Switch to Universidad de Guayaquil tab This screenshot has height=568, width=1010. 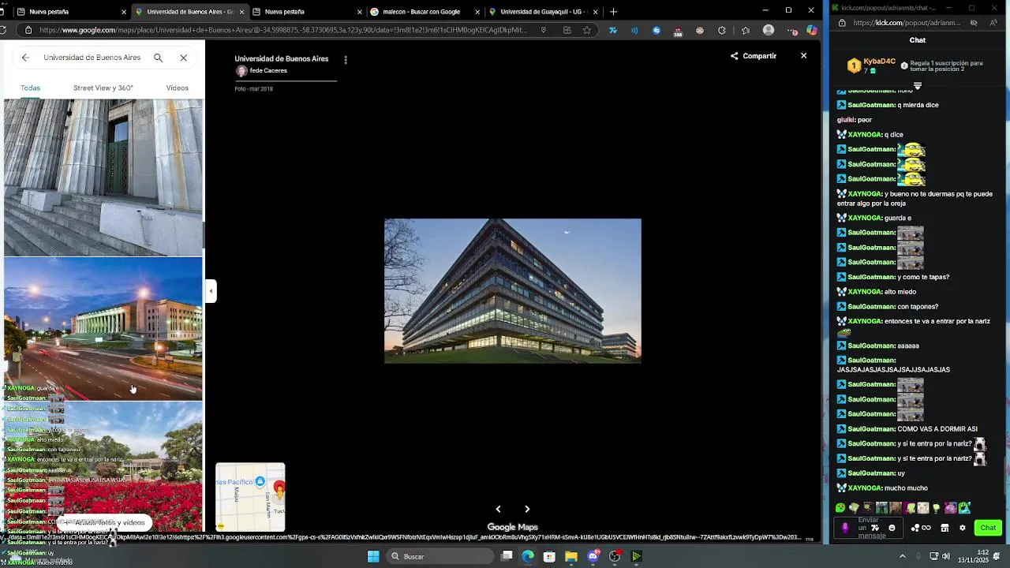coord(543,12)
